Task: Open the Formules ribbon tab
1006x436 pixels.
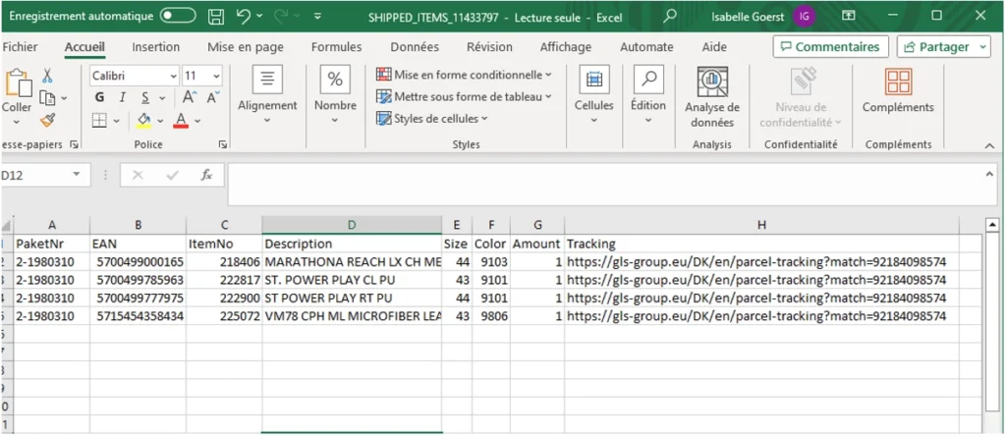Action: click(x=336, y=47)
